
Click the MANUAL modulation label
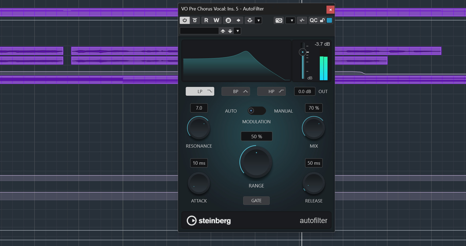click(x=283, y=111)
